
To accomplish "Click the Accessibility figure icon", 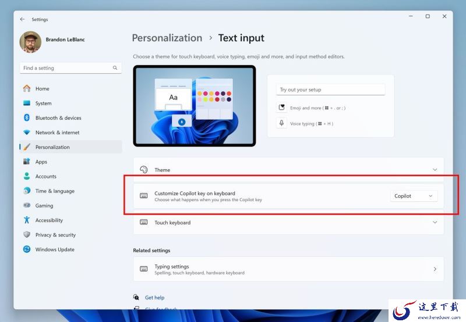I will 27,220.
